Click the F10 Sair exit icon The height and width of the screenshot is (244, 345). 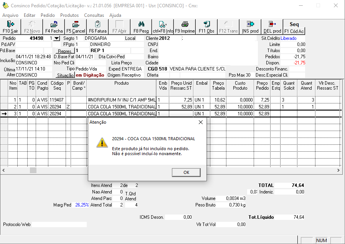(10, 24)
